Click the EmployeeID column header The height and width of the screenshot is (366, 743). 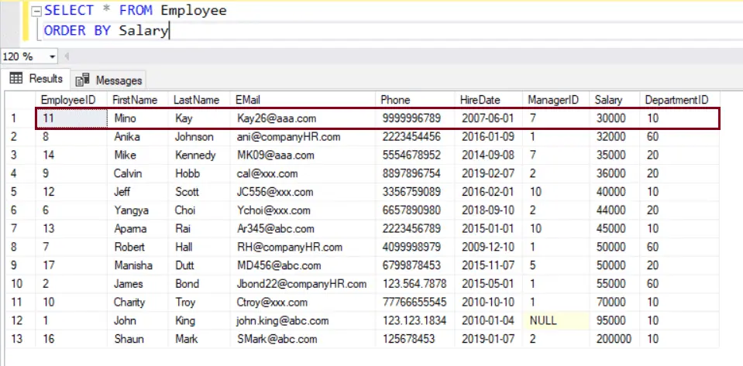tap(68, 100)
